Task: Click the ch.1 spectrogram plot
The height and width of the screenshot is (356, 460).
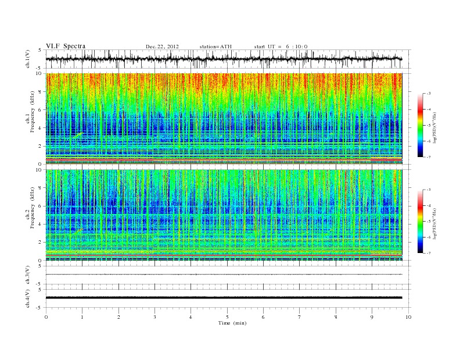Action: click(224, 119)
